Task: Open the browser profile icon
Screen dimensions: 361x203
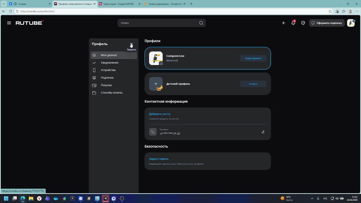Action: point(351,11)
